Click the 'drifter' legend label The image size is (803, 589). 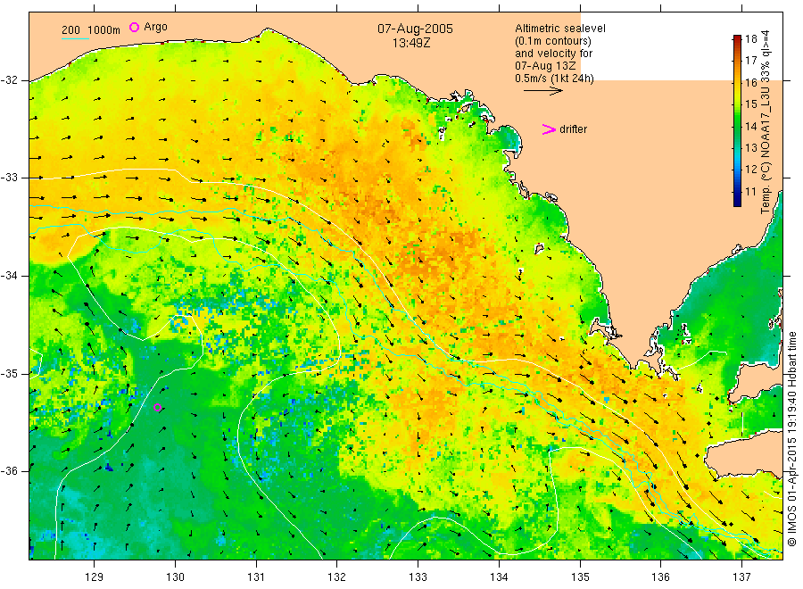coord(573,129)
